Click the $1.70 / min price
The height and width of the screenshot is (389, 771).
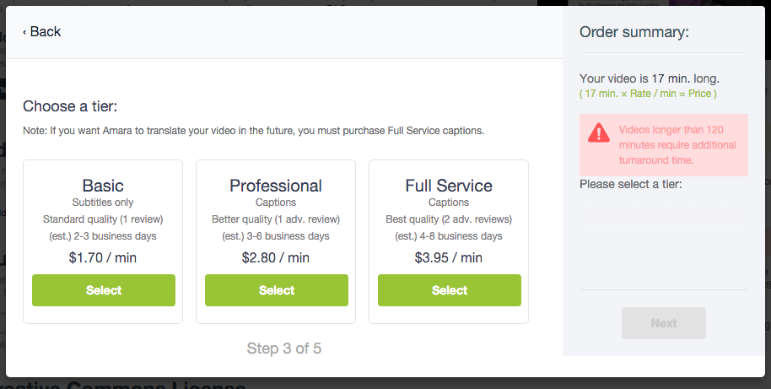[103, 257]
